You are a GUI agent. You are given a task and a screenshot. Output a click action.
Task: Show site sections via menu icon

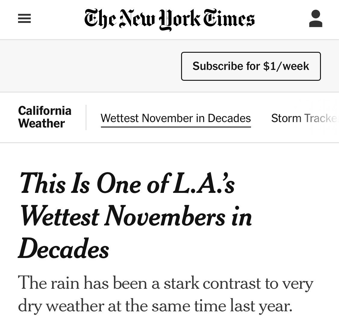coord(24,19)
